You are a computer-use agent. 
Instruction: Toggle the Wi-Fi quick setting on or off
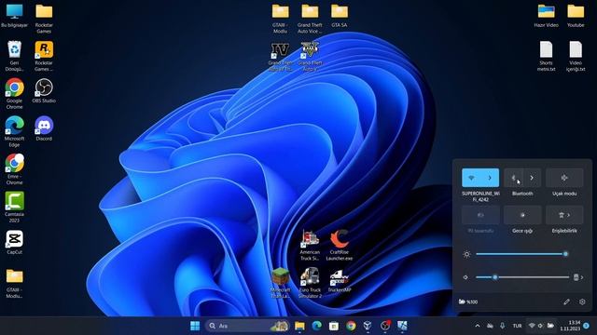point(471,178)
